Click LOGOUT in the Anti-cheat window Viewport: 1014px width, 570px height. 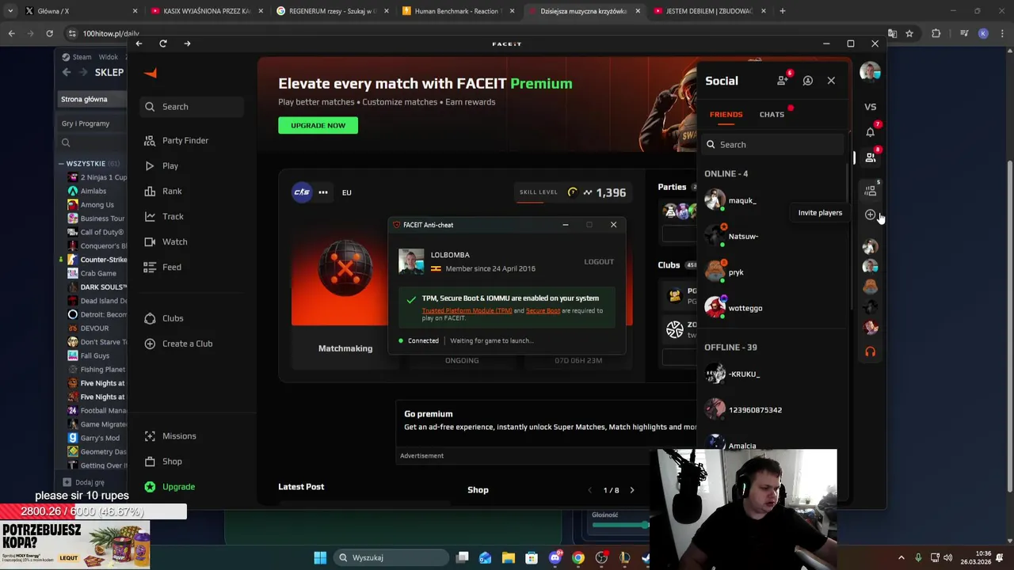pyautogui.click(x=599, y=261)
